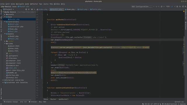This screenshot has height=105, width=187.
Task: Hide the Project panel with minus icon
Action: 34,9
